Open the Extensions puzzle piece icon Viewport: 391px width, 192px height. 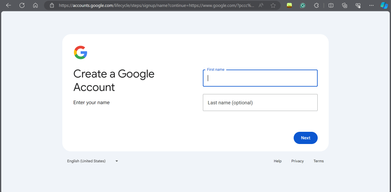click(x=316, y=5)
